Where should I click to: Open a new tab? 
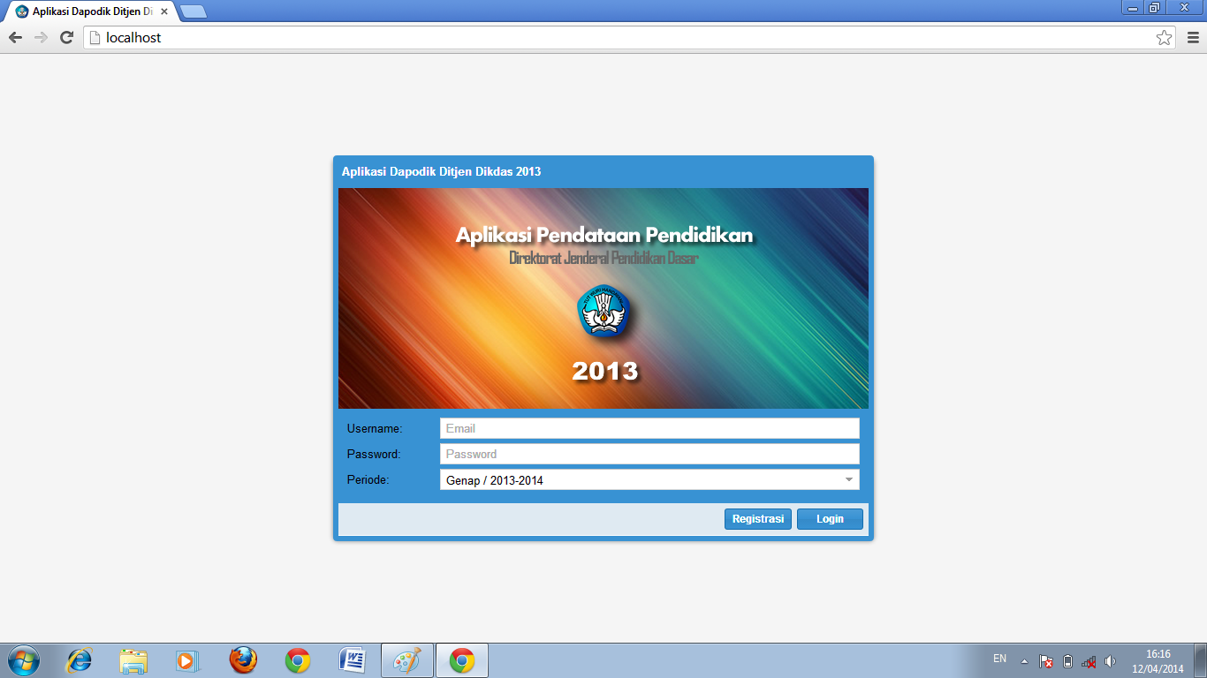point(193,11)
